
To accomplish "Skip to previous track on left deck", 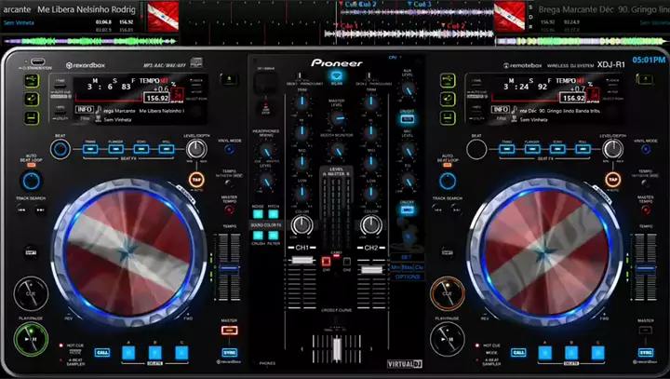I will [21, 210].
